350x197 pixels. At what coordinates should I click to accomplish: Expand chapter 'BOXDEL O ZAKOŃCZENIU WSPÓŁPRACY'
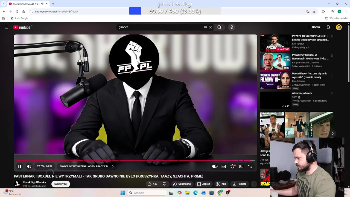point(86,166)
